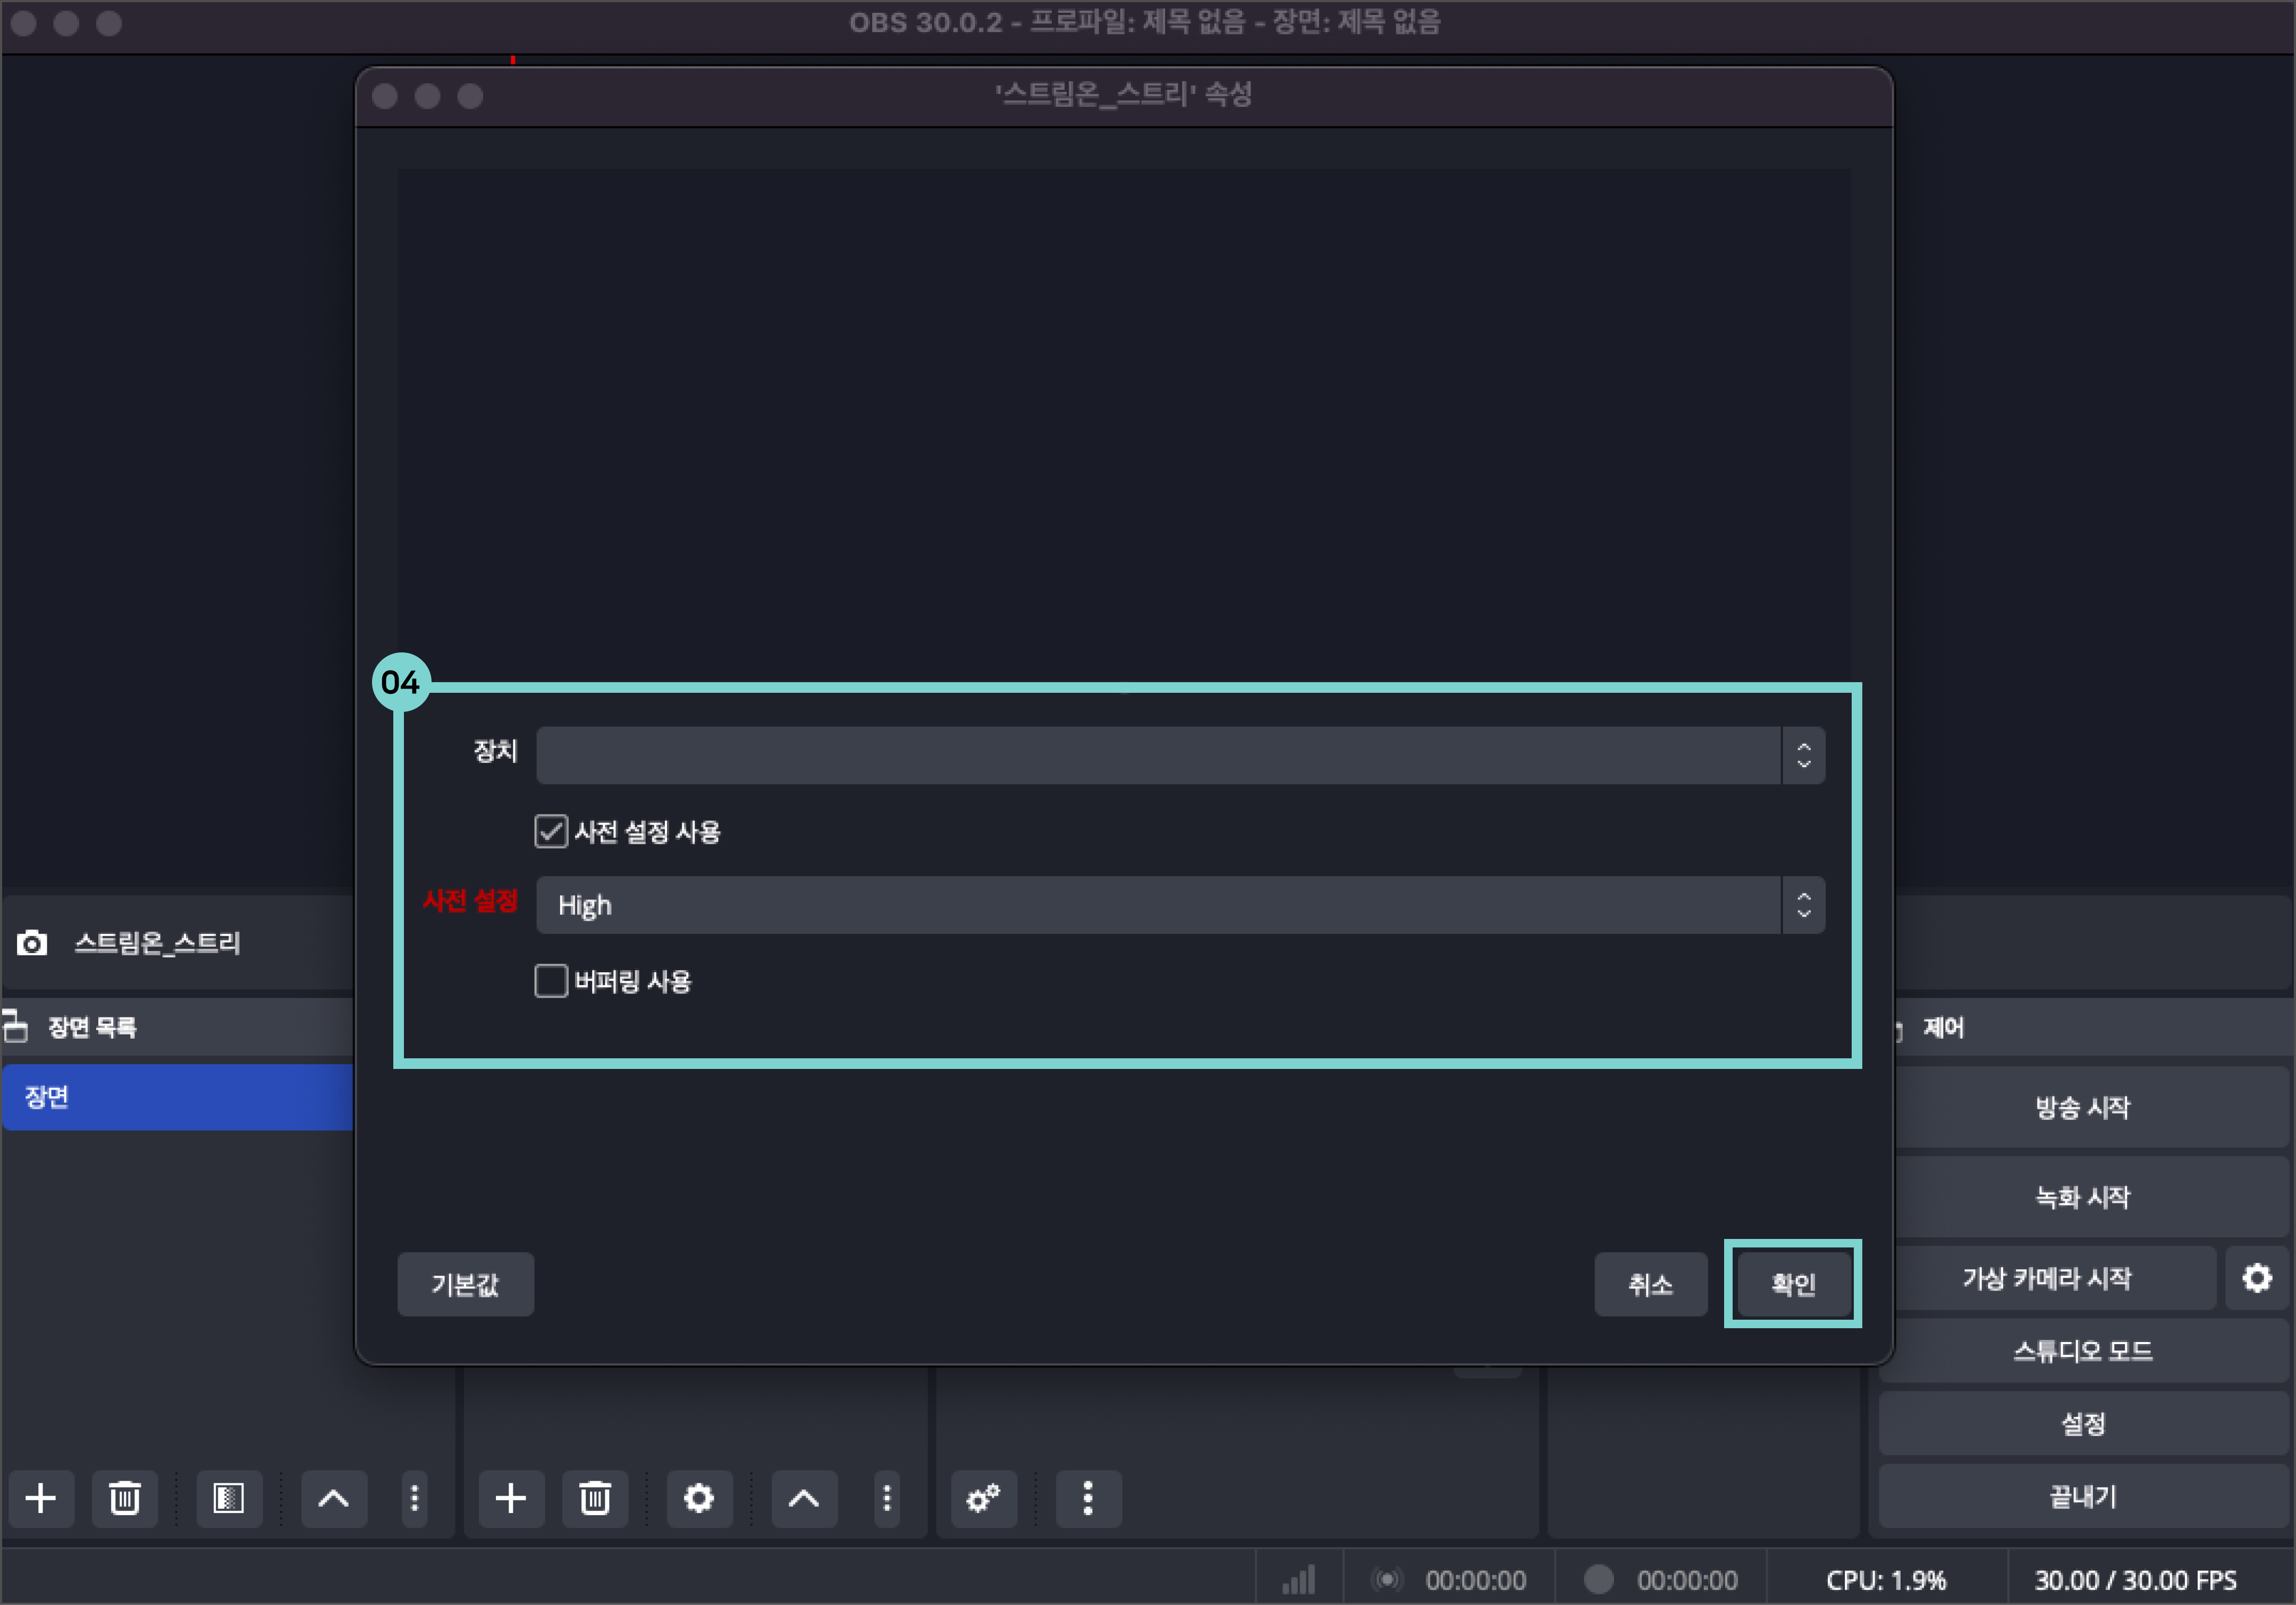This screenshot has height=1605, width=2296.
Task: Open the audio mixer three-dot menu
Action: pyautogui.click(x=1088, y=1498)
